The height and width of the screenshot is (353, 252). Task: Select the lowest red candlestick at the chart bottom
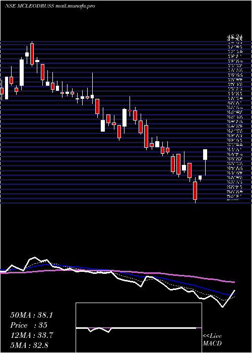195,191
